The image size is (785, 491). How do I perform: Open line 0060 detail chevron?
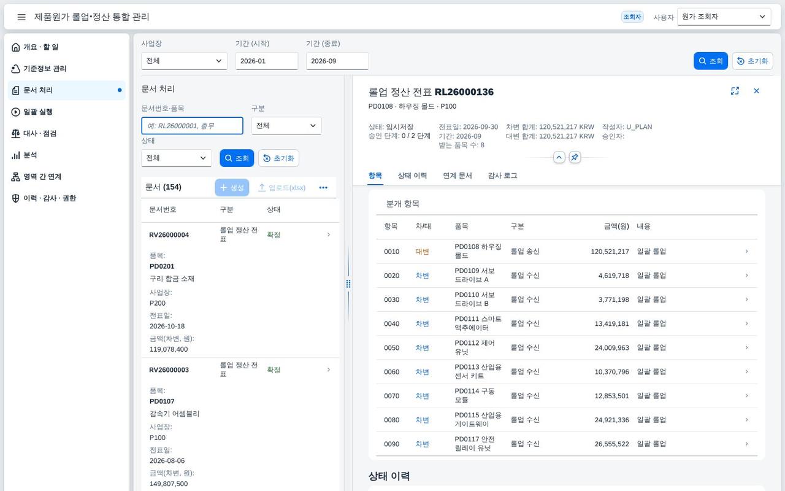coord(746,371)
